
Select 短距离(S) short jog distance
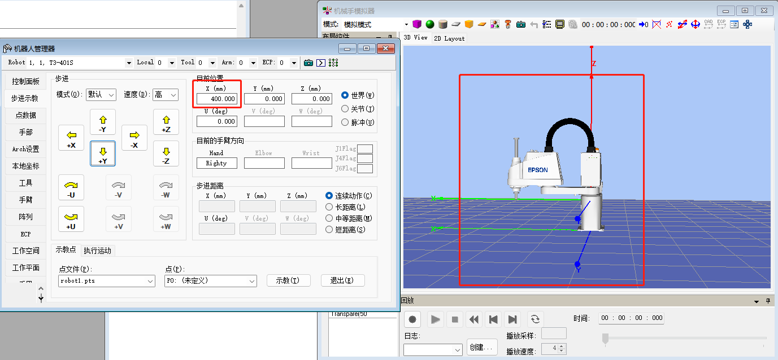[x=329, y=230]
